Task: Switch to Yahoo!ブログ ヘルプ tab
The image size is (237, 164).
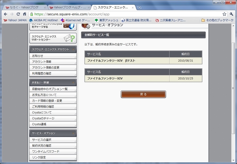Action: (x=68, y=7)
